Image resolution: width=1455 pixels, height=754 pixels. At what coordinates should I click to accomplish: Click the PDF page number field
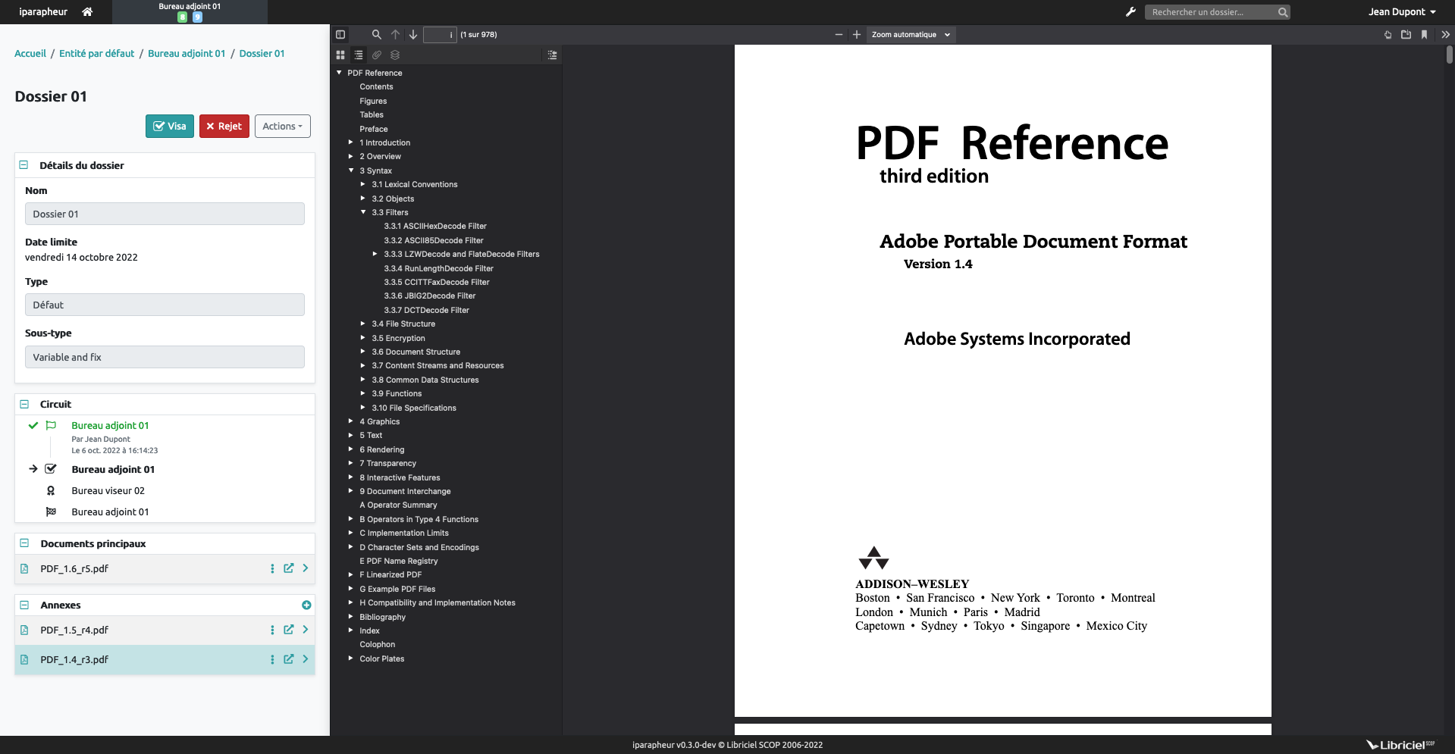(440, 34)
